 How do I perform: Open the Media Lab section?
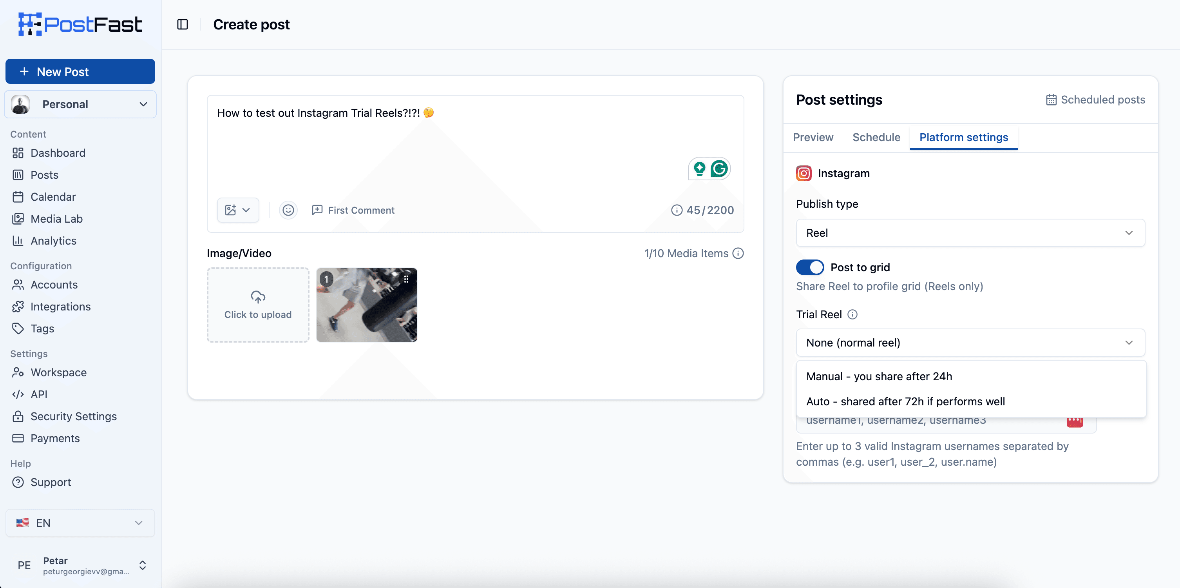[x=57, y=219]
